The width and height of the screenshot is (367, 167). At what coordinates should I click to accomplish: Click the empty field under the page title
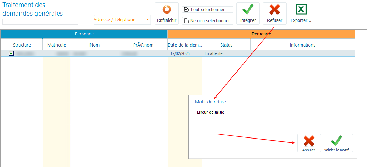(x=40, y=22)
